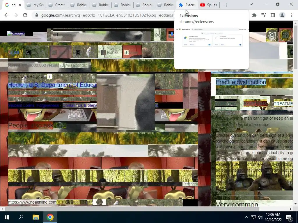Viewport: 298px width, 223px height.
Task: Select the Books search filter
Action: (110, 53)
